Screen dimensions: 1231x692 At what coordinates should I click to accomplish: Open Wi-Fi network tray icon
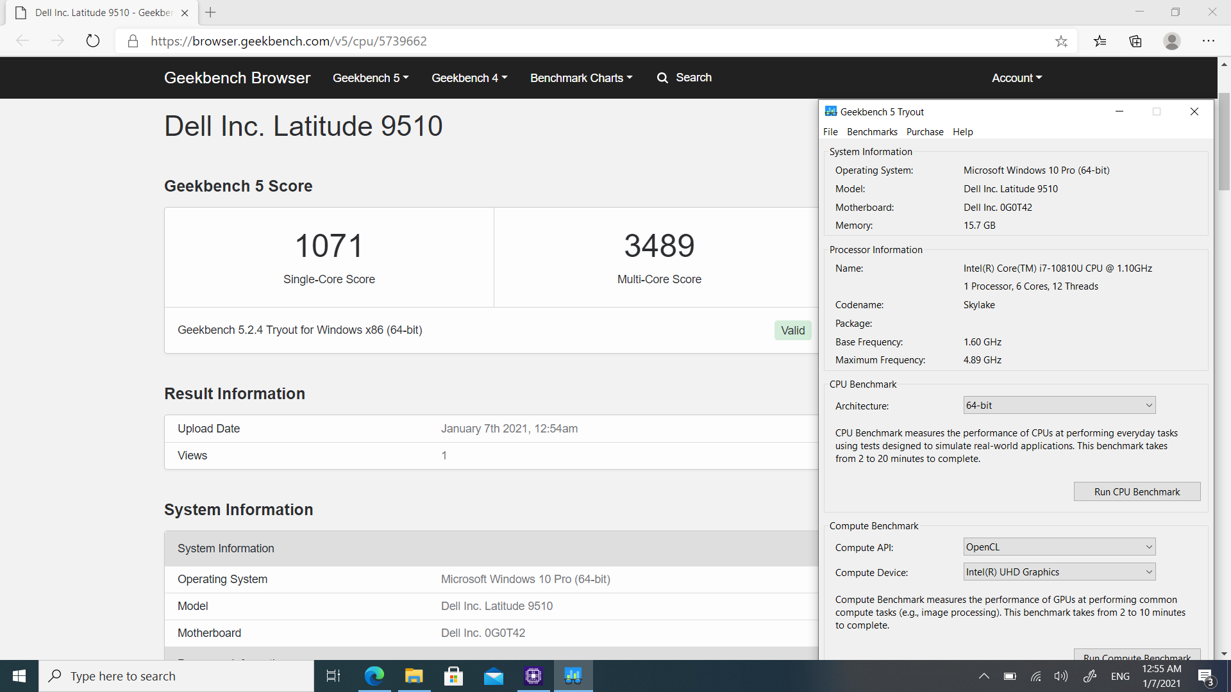click(x=1035, y=676)
